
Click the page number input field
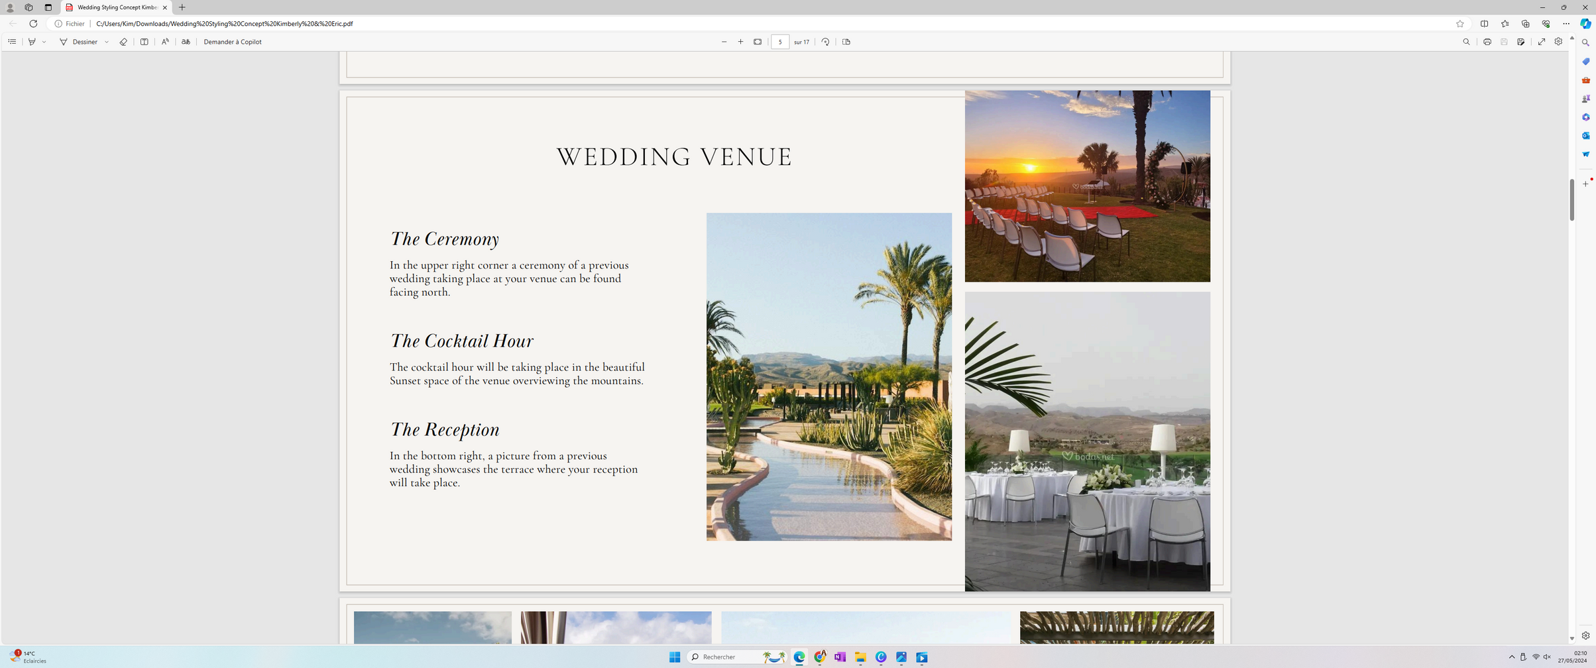780,42
